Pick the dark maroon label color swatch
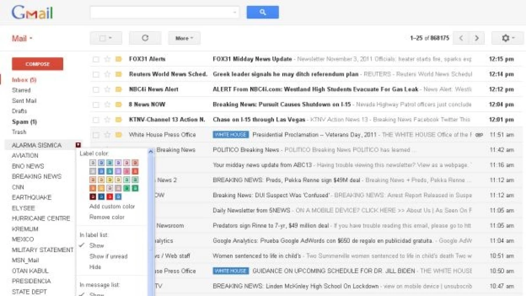Viewport: 526px width, 296px height. tap(93, 196)
